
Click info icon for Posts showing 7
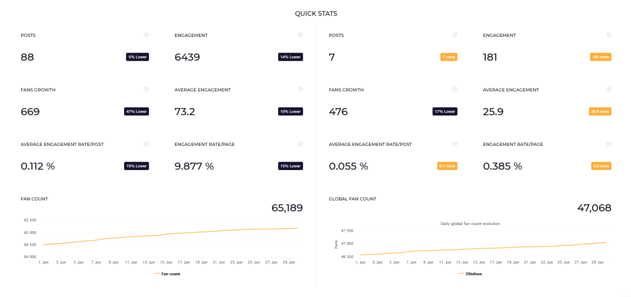[x=455, y=35]
